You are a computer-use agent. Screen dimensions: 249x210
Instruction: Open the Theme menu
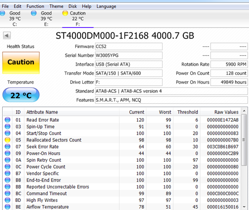(x=57, y=6)
